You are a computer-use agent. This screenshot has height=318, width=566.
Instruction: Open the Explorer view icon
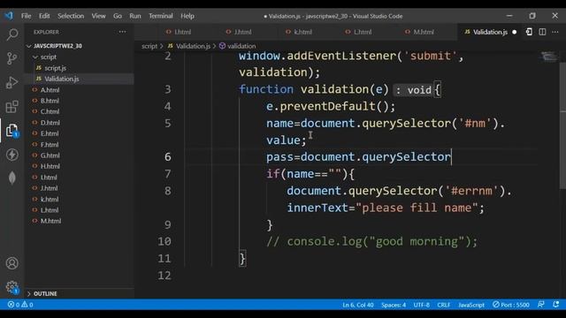pyautogui.click(x=11, y=131)
